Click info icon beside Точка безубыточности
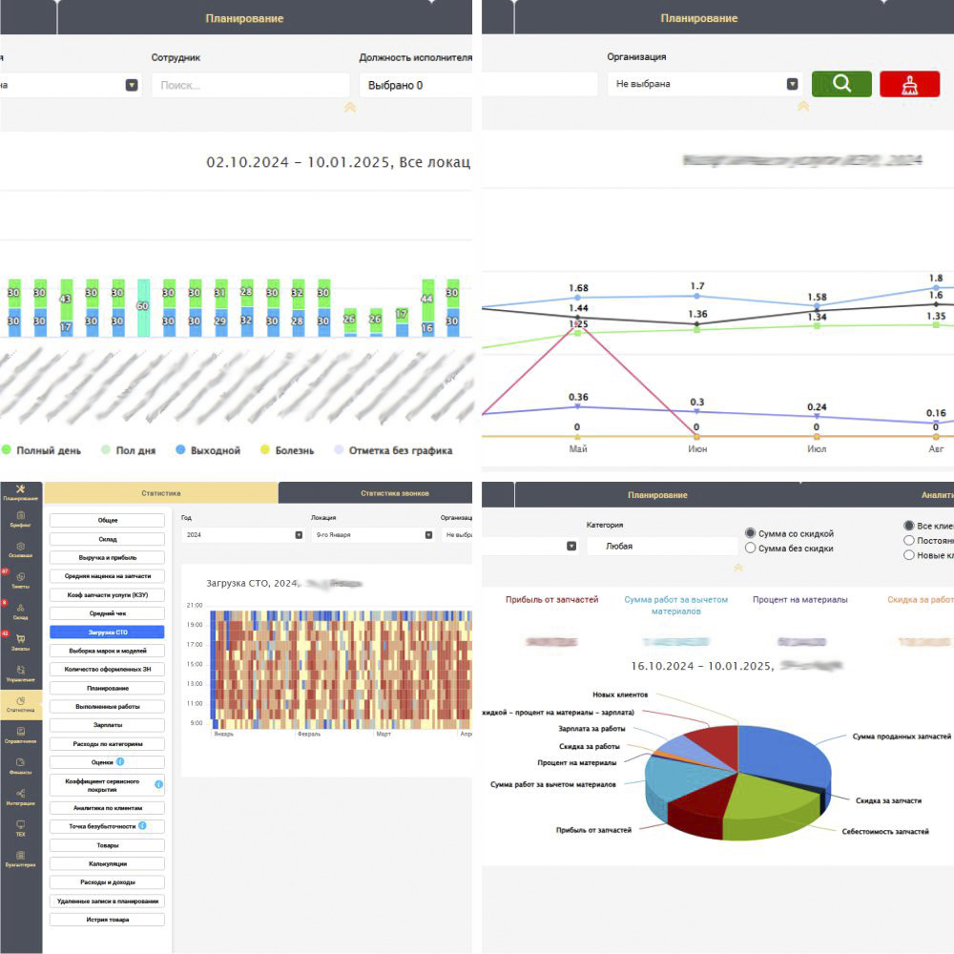This screenshot has height=954, width=954. click(x=141, y=825)
